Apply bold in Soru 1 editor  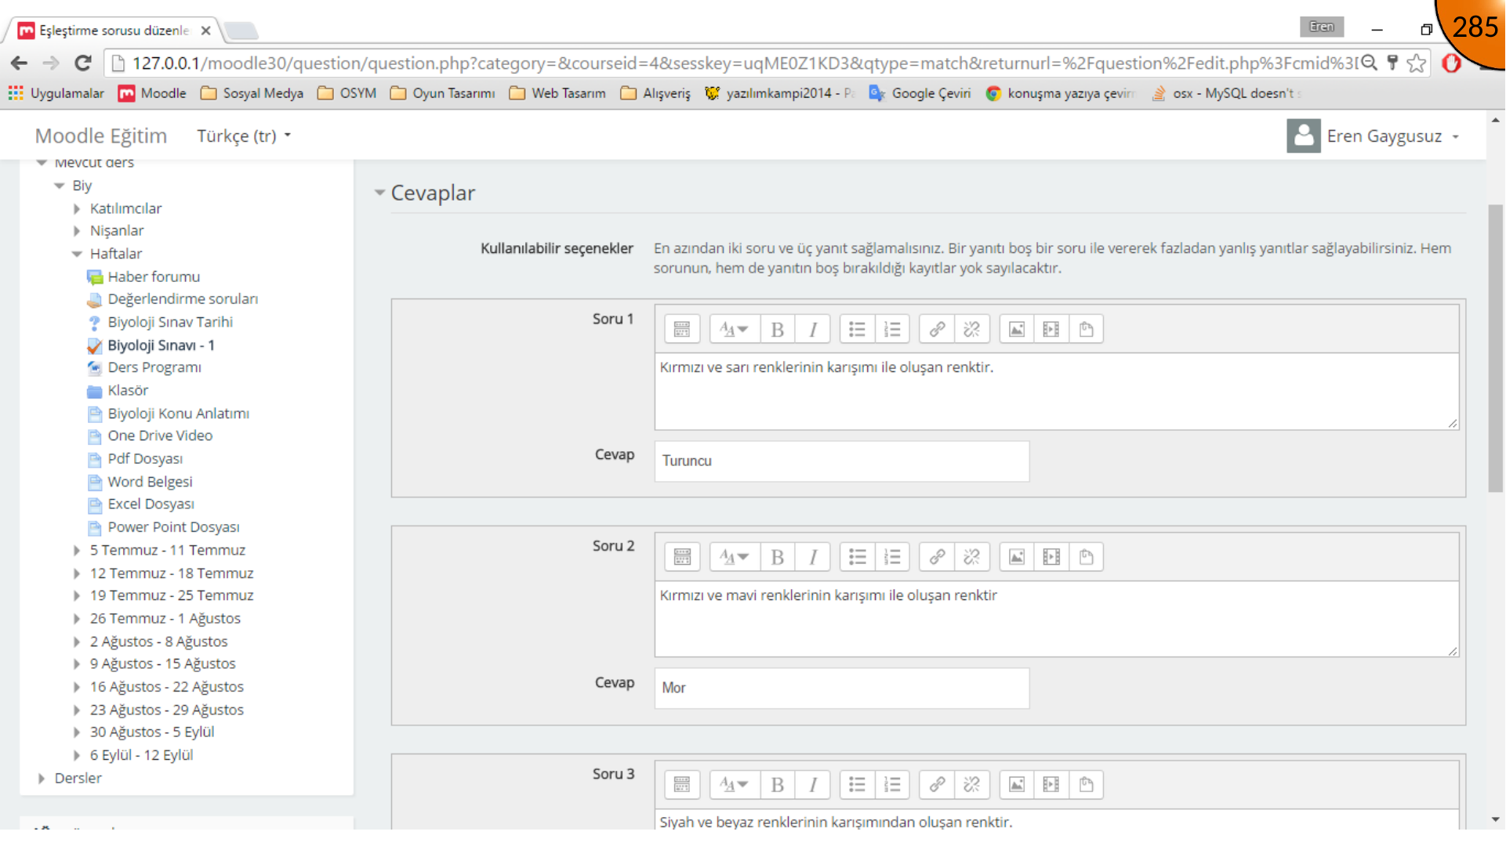click(777, 330)
